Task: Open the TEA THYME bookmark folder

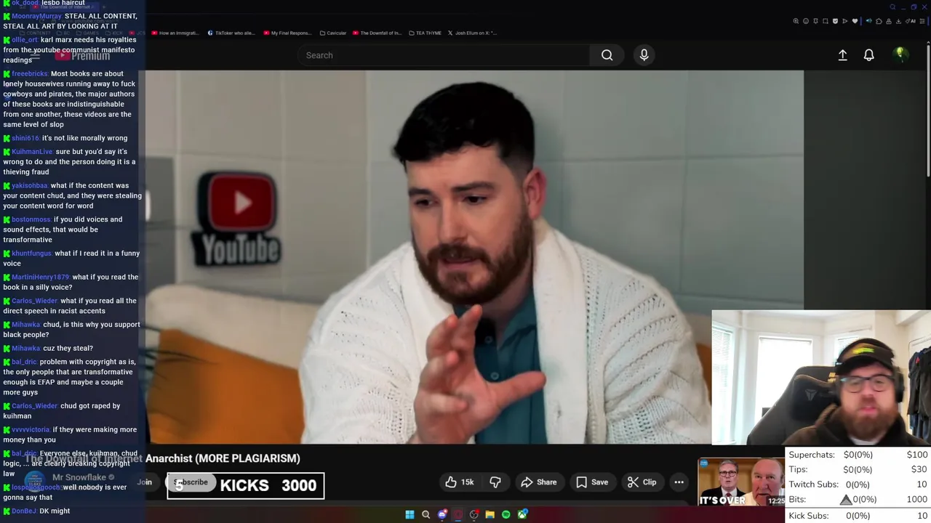Action: [425, 33]
